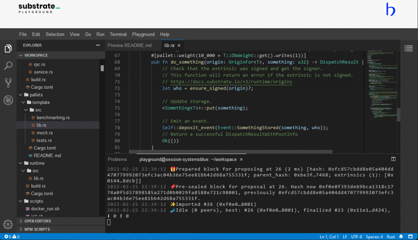
Task: Toggle bottom panel using status bar icon
Action: (411, 237)
